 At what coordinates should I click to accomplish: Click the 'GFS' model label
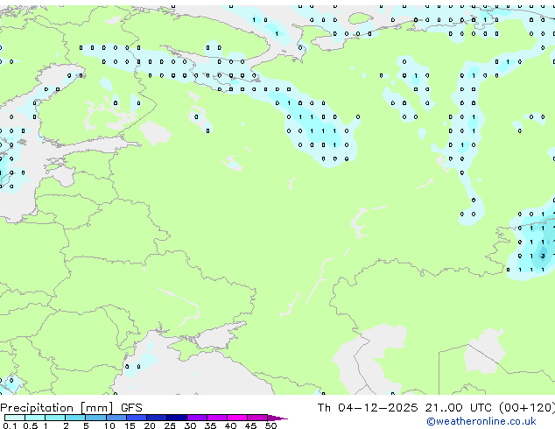[x=131, y=408]
